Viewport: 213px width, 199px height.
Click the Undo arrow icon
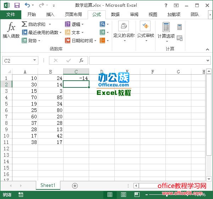pos(27,5)
